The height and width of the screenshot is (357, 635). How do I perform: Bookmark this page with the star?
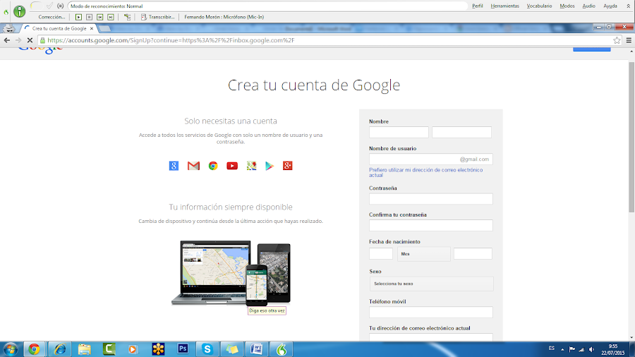point(617,40)
